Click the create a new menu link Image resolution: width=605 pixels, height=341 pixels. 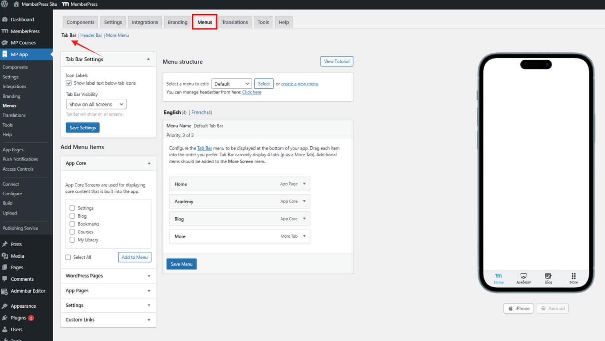pyautogui.click(x=299, y=84)
